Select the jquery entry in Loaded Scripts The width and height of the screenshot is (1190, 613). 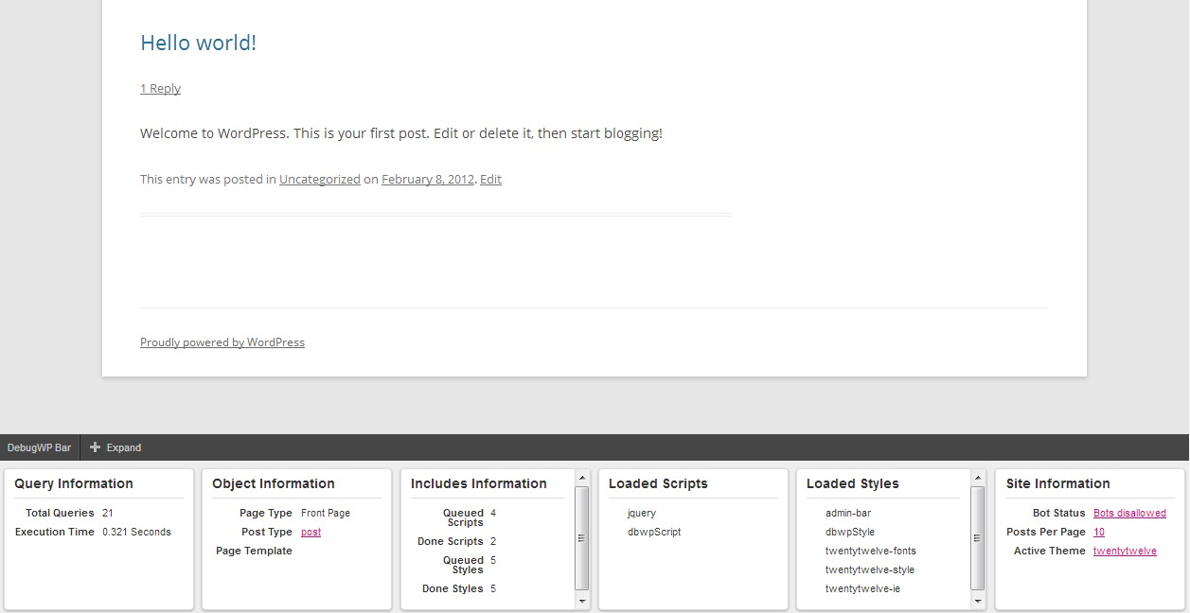642,513
